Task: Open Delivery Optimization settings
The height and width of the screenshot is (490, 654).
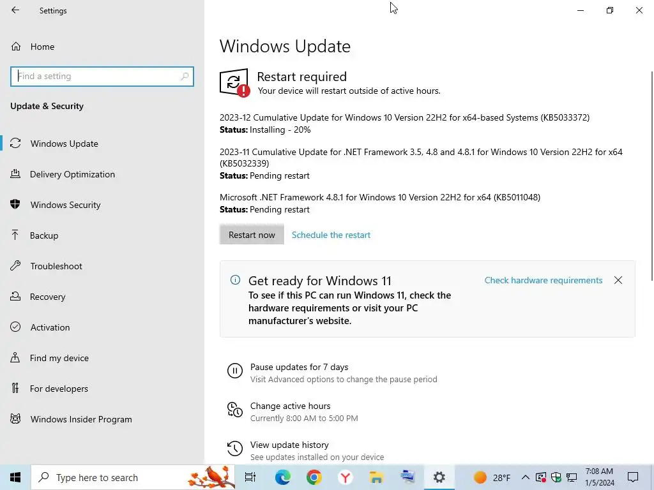Action: coord(72,174)
